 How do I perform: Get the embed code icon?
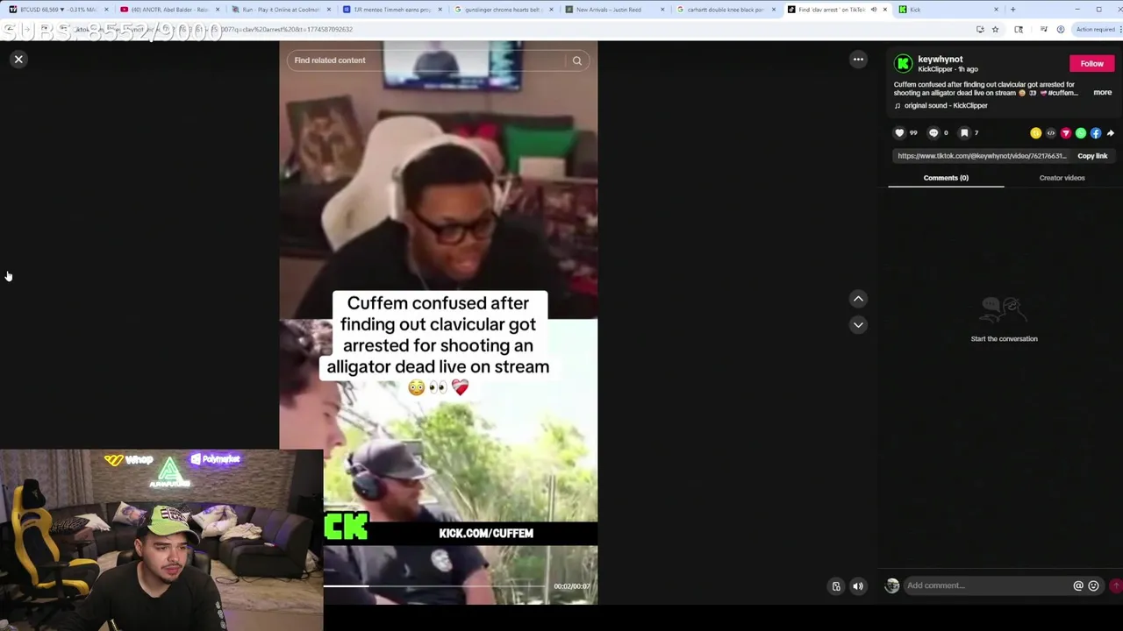click(x=1051, y=133)
